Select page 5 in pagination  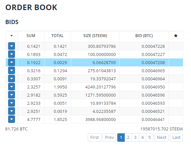(149, 138)
